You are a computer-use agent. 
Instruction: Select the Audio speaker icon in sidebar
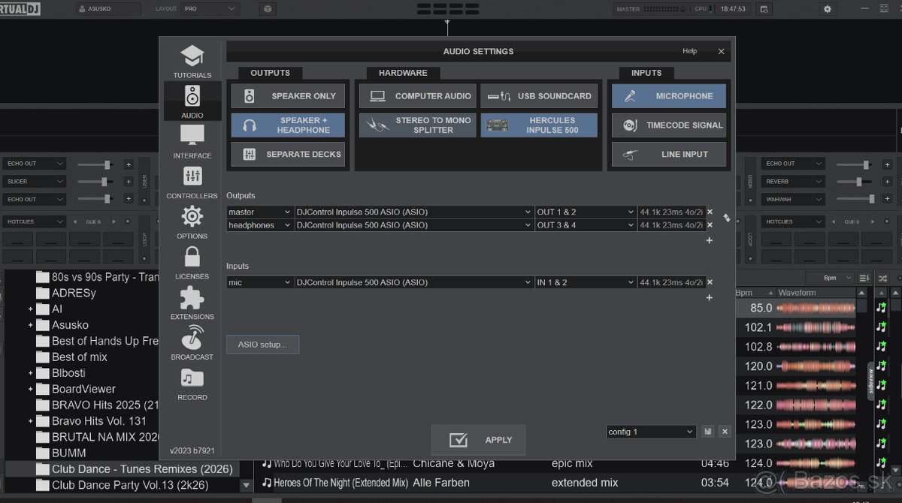(x=192, y=96)
